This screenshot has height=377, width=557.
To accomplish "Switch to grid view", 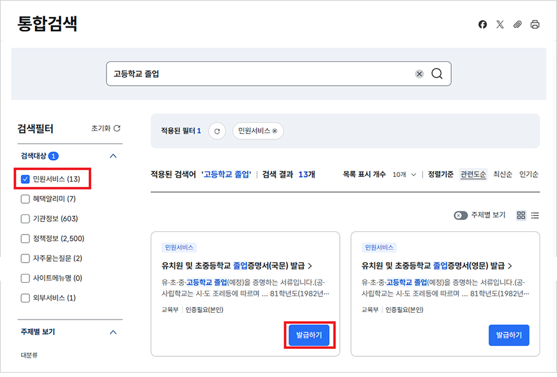I will coord(521,215).
